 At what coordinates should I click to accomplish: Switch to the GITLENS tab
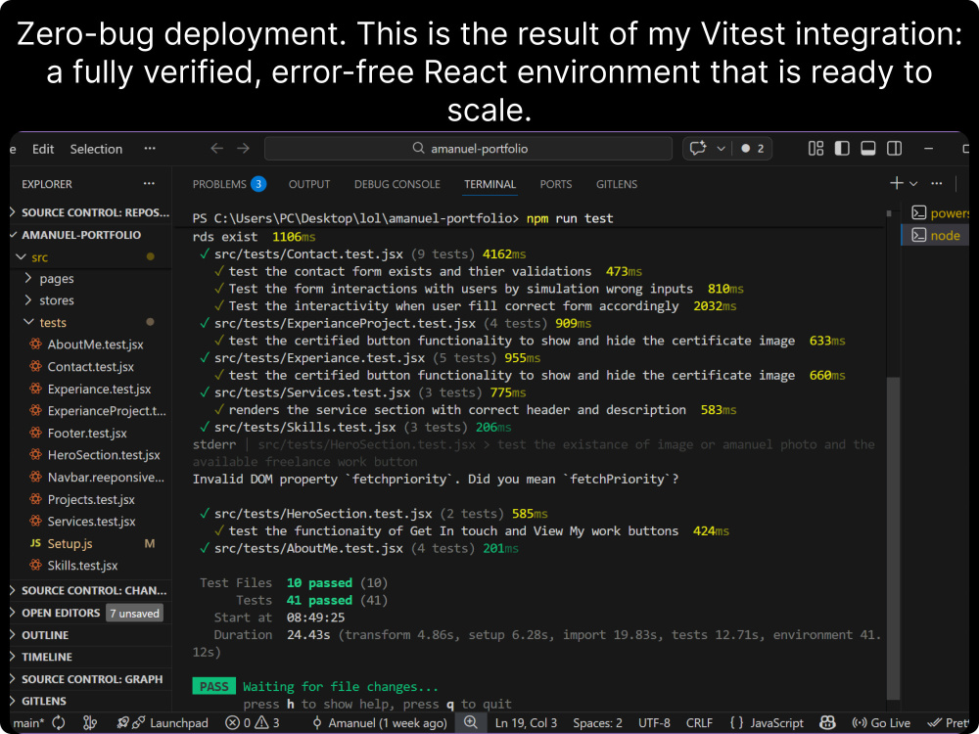(x=616, y=184)
